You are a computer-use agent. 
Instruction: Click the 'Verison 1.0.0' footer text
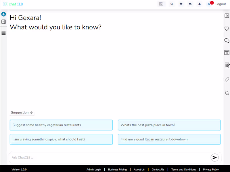19,169
